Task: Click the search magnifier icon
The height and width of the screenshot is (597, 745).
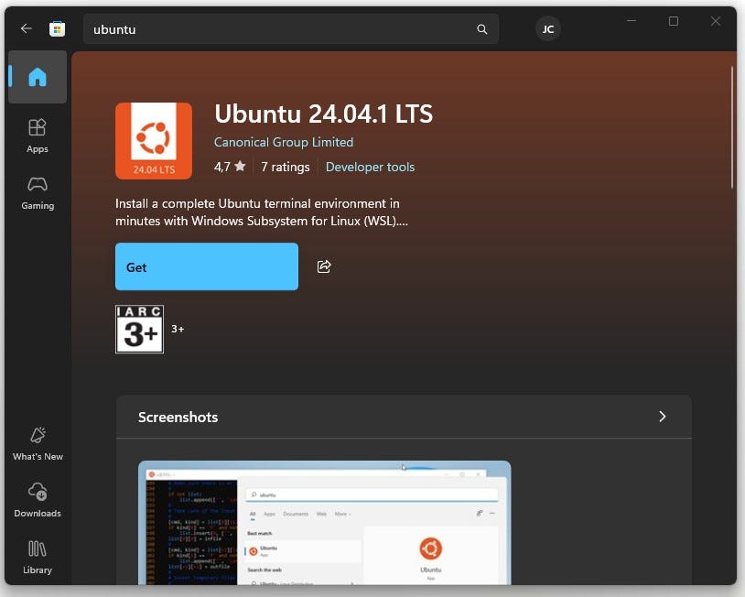Action: (x=481, y=29)
